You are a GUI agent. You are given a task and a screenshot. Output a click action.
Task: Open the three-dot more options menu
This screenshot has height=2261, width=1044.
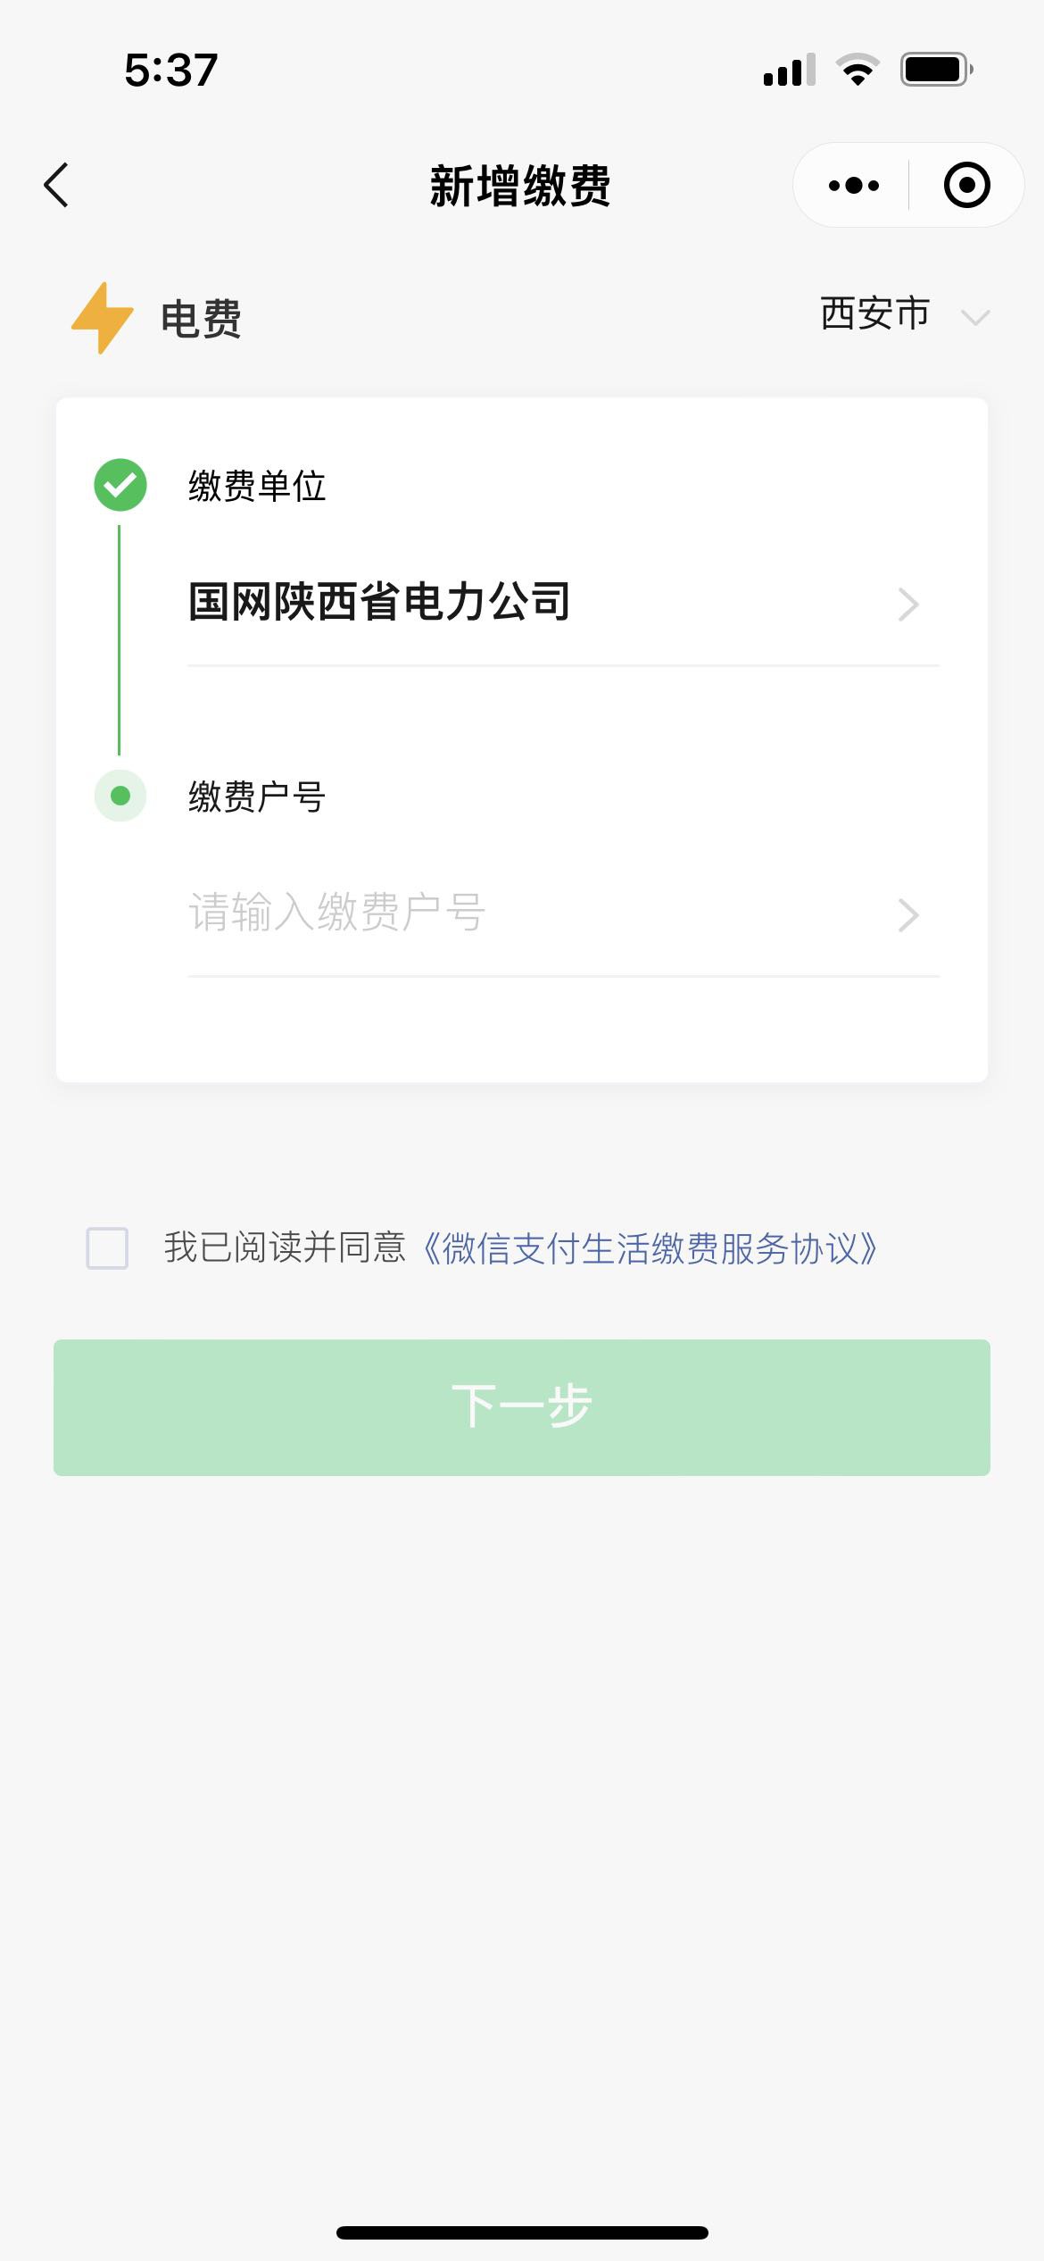(853, 186)
